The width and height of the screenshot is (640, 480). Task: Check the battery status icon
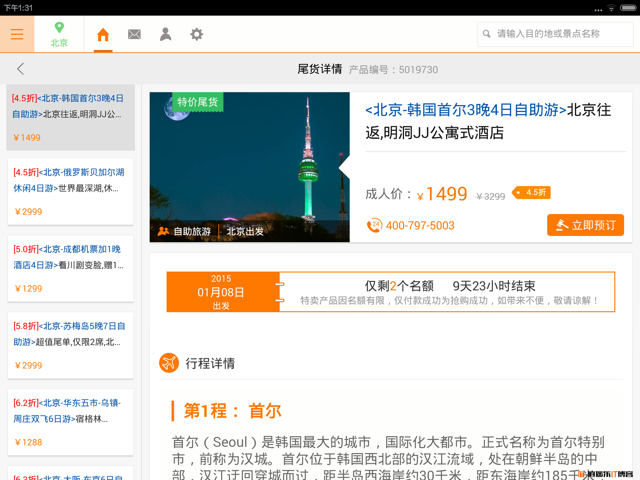tap(628, 8)
